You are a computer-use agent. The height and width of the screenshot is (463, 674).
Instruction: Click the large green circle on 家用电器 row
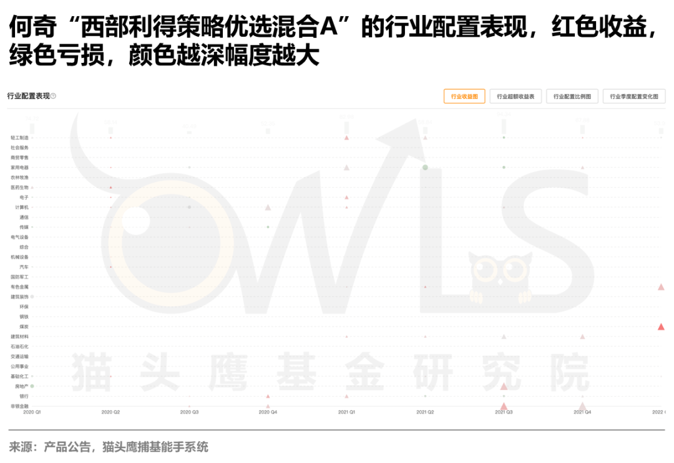425,167
